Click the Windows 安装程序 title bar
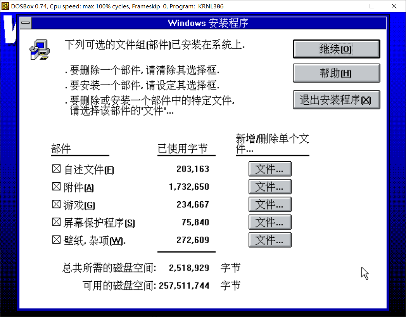The width and height of the screenshot is (406, 317). (209, 23)
